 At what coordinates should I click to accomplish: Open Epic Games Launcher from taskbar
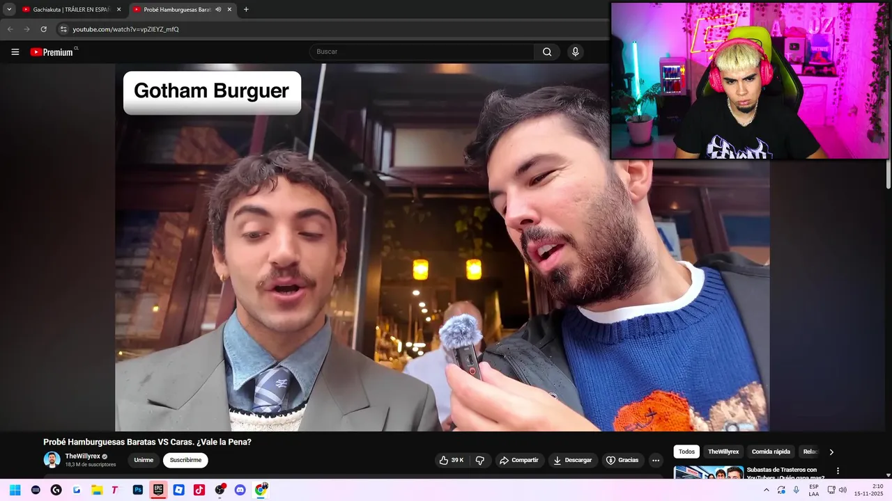pyautogui.click(x=158, y=490)
